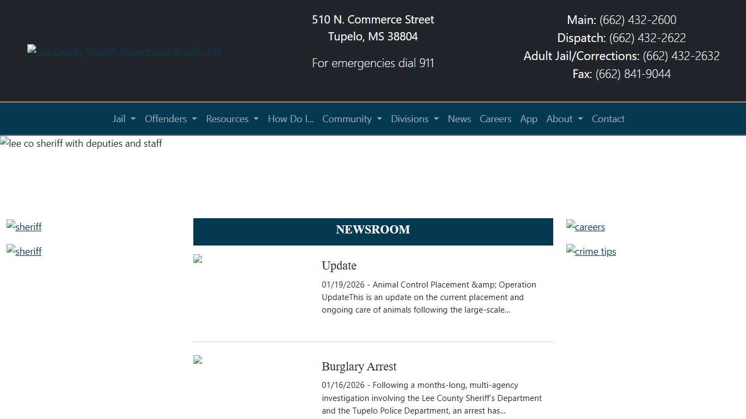
Task: Open the Resources dropdown menu
Action: 232,119
